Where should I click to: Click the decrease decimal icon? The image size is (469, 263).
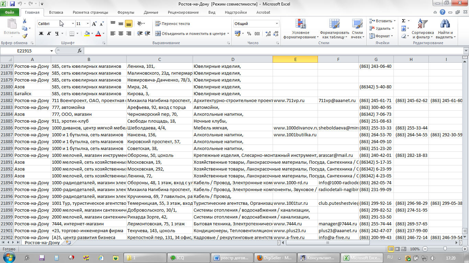point(276,34)
